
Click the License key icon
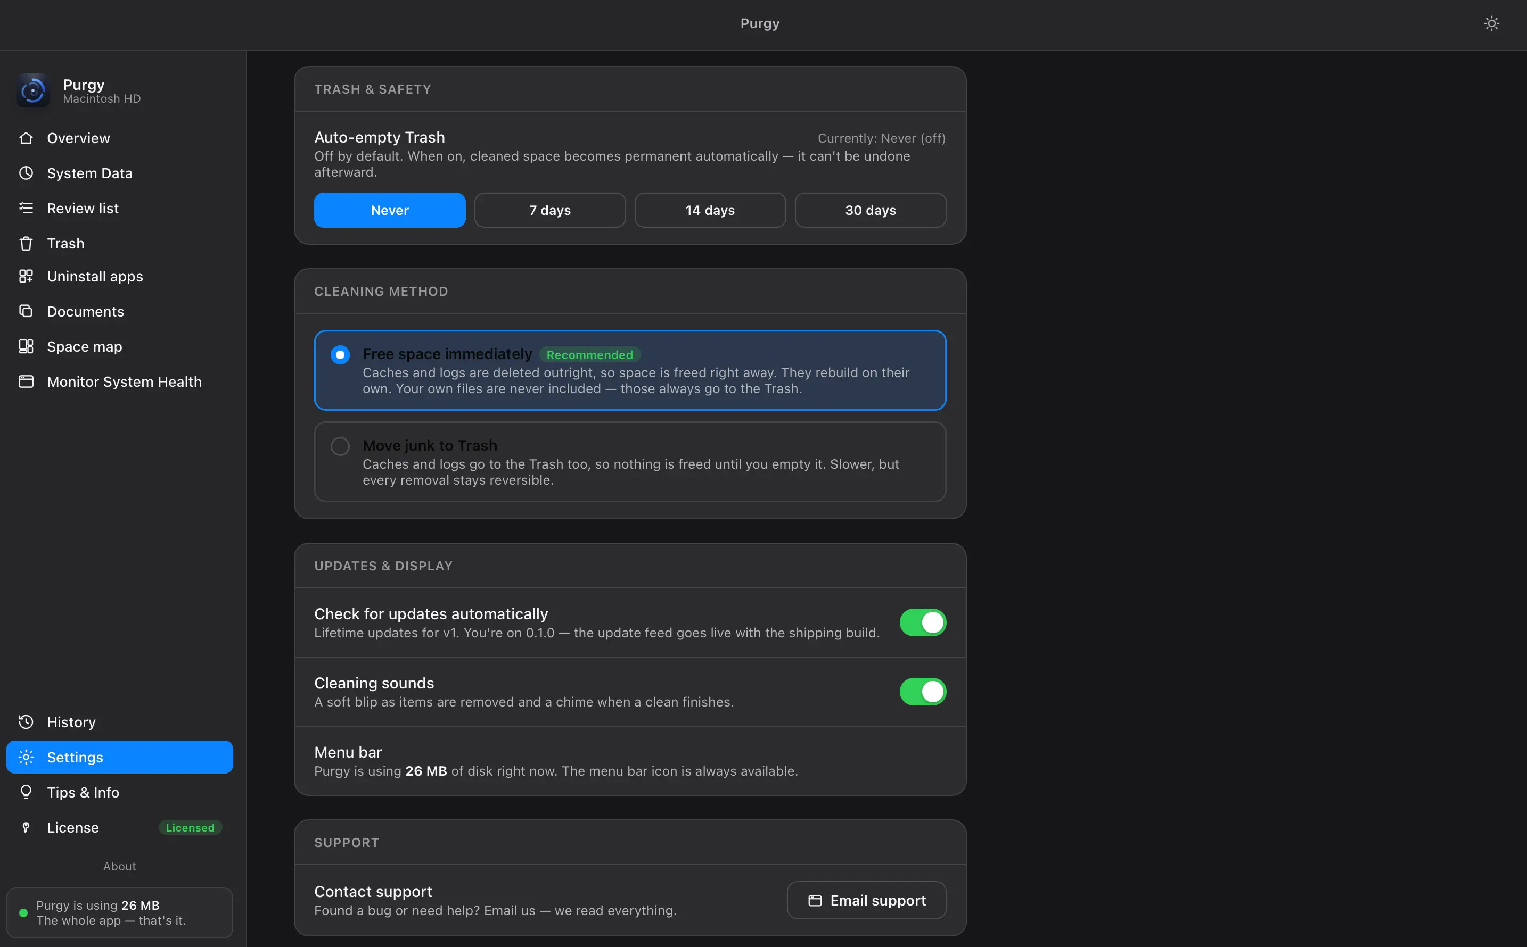tap(26, 827)
